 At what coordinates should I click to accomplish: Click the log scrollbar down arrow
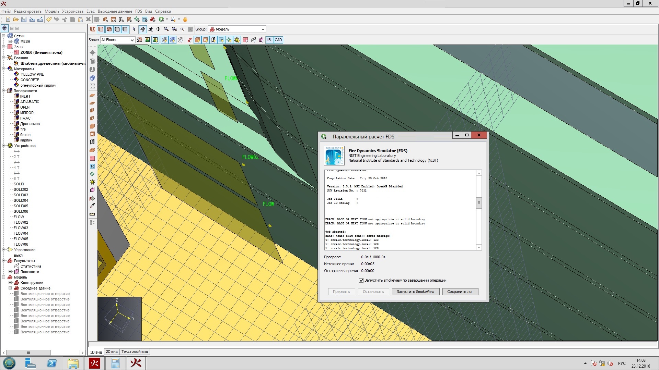tap(479, 247)
